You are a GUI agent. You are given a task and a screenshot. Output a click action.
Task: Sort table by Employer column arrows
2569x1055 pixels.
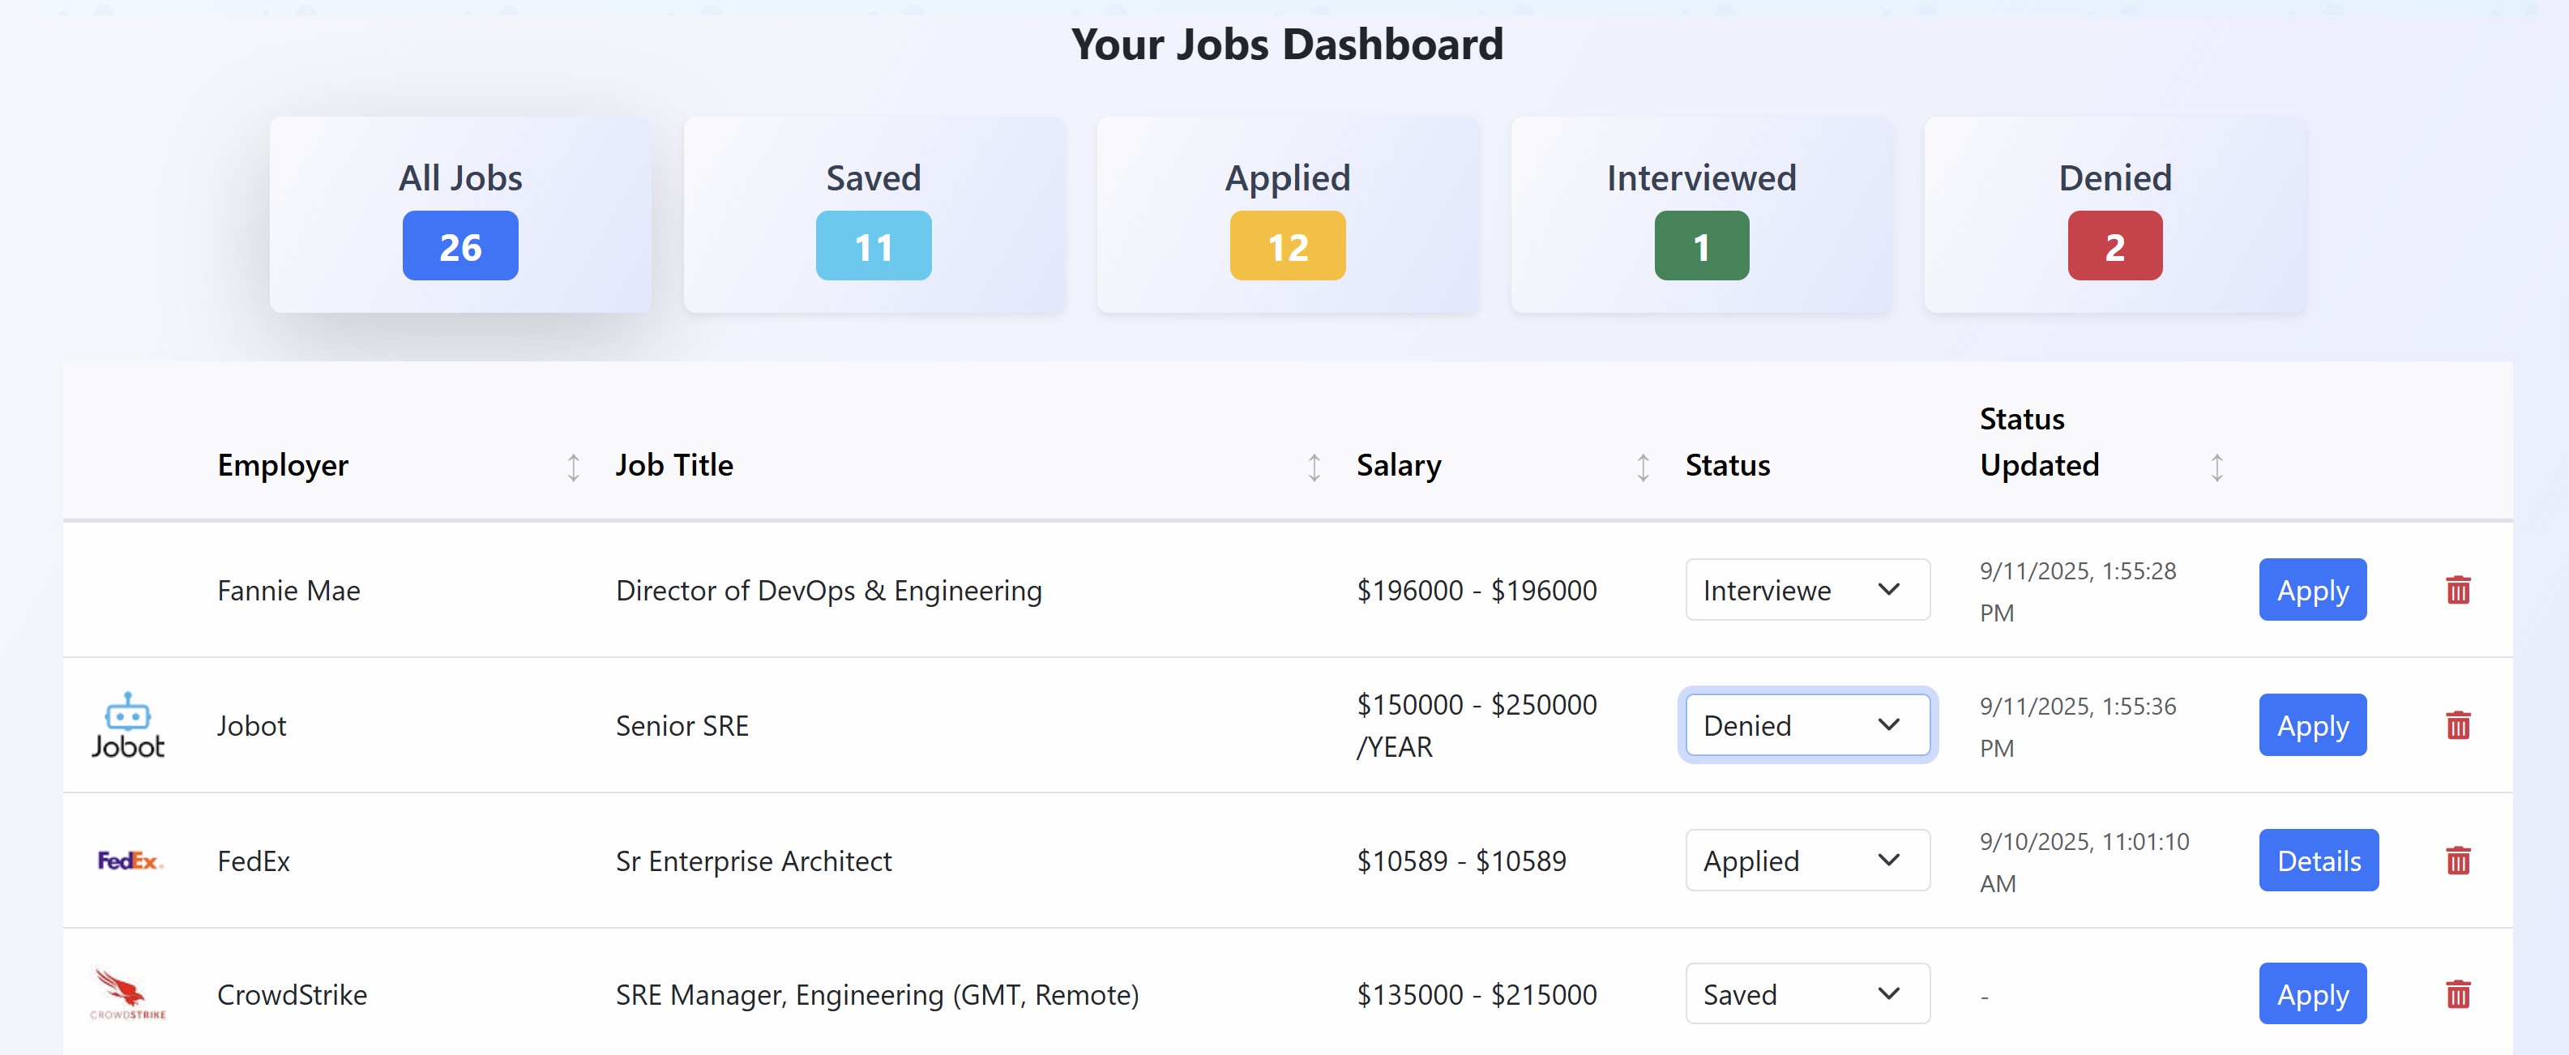[574, 467]
